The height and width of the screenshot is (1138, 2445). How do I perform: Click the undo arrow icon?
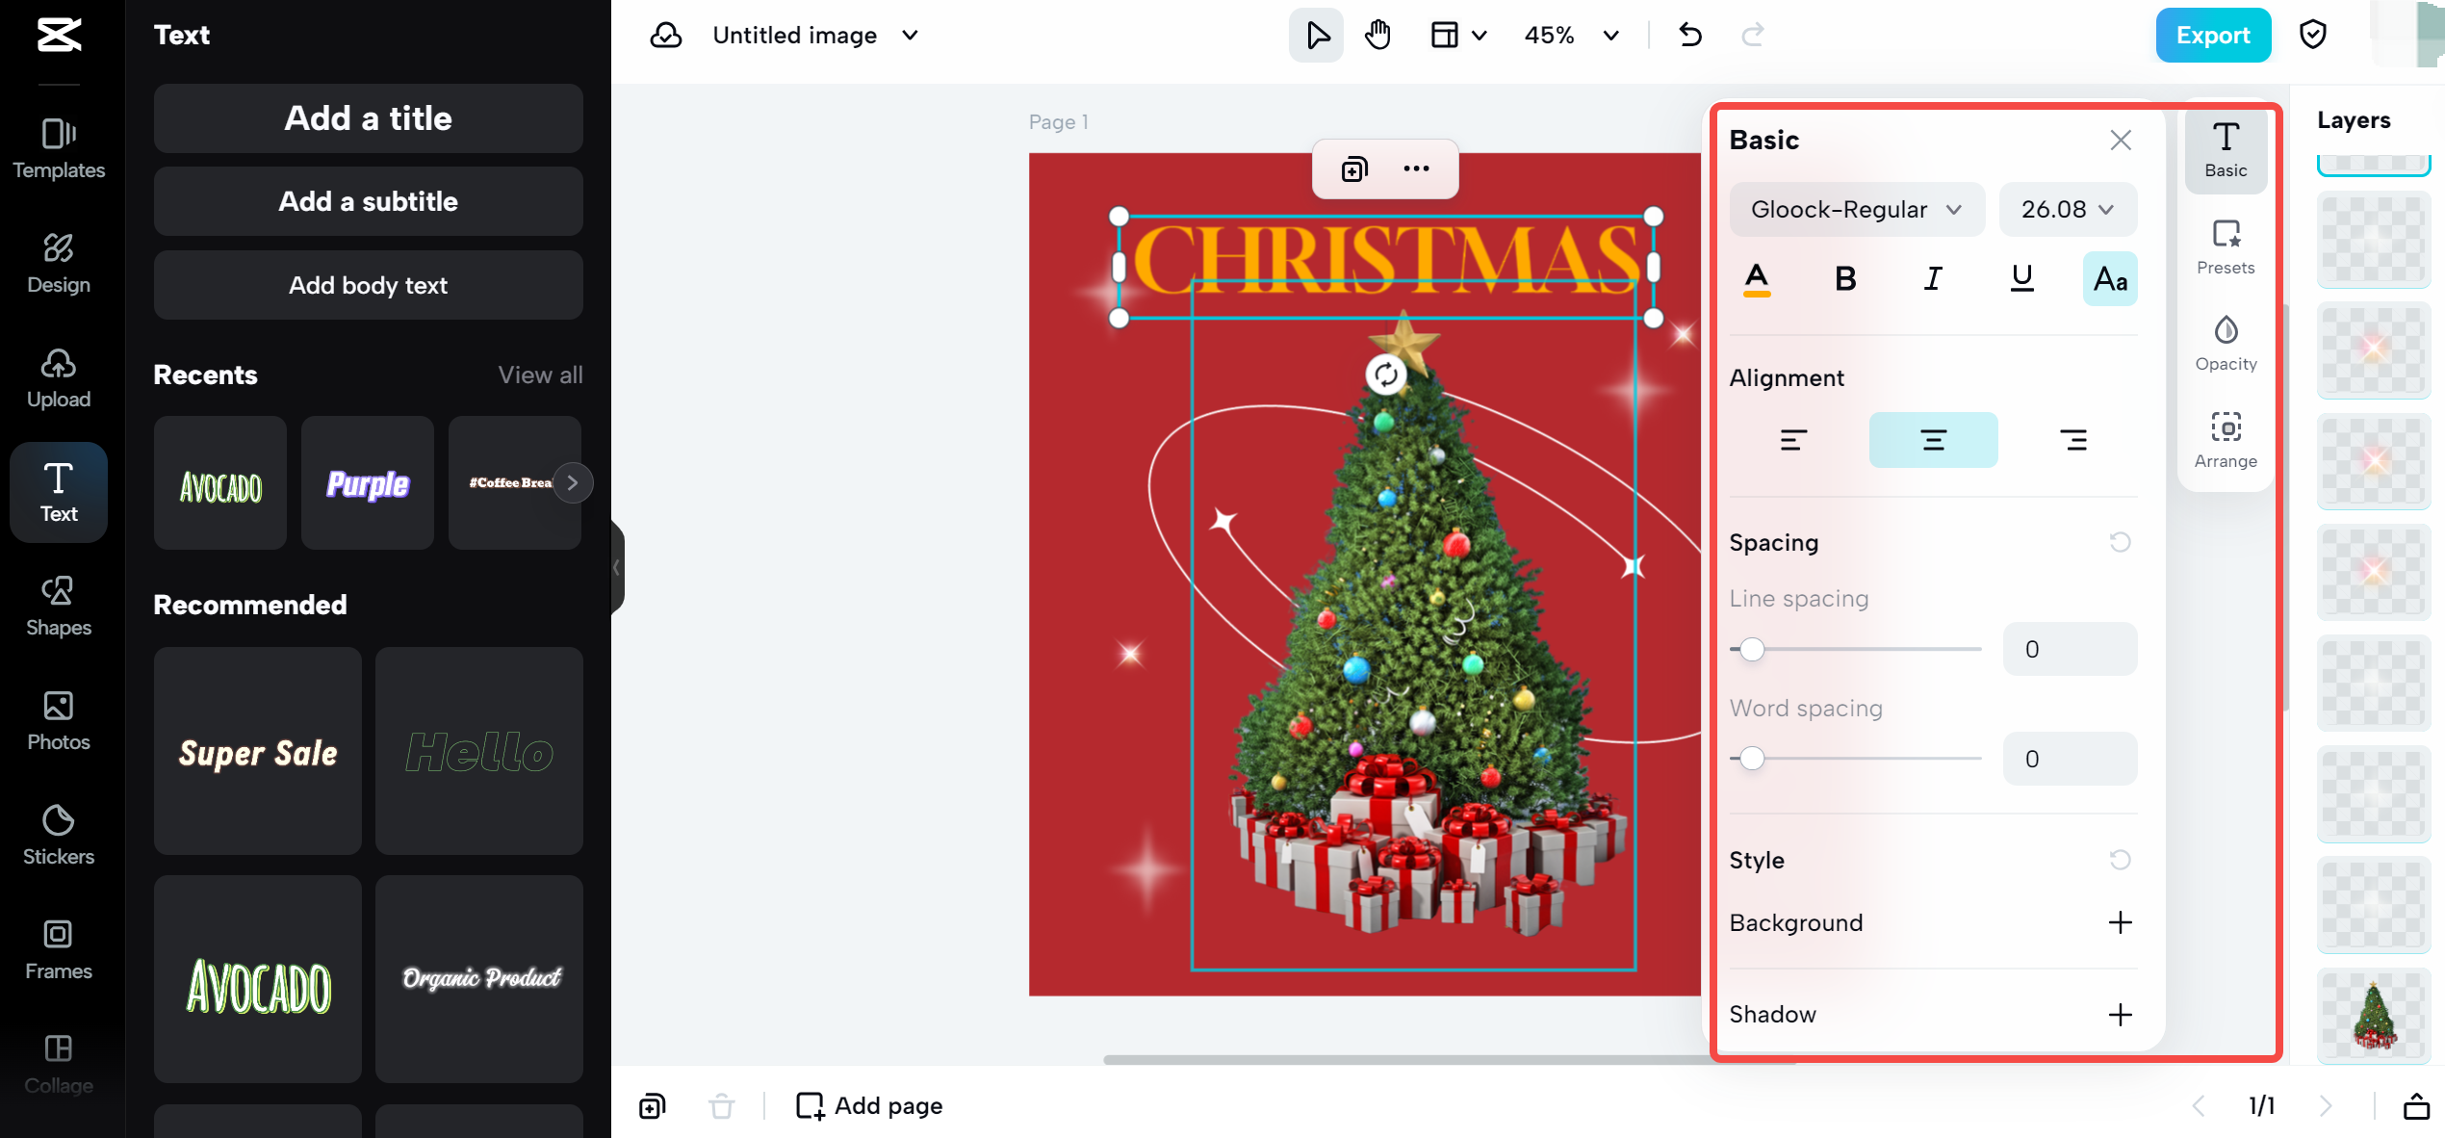pos(1690,35)
